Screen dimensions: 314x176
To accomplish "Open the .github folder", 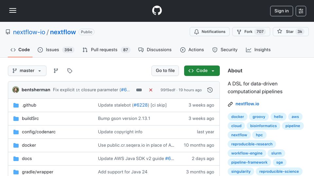I will tap(29, 105).
